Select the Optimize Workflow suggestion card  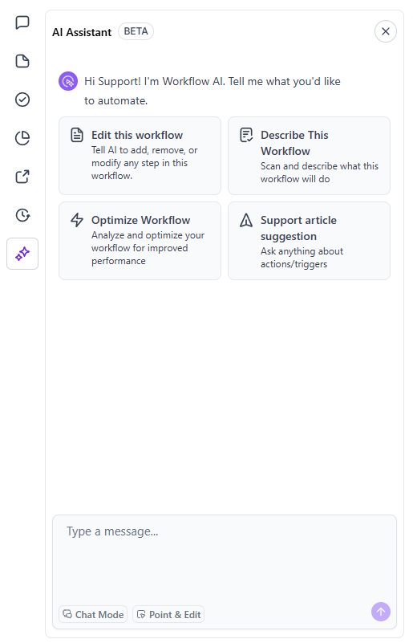[140, 241]
